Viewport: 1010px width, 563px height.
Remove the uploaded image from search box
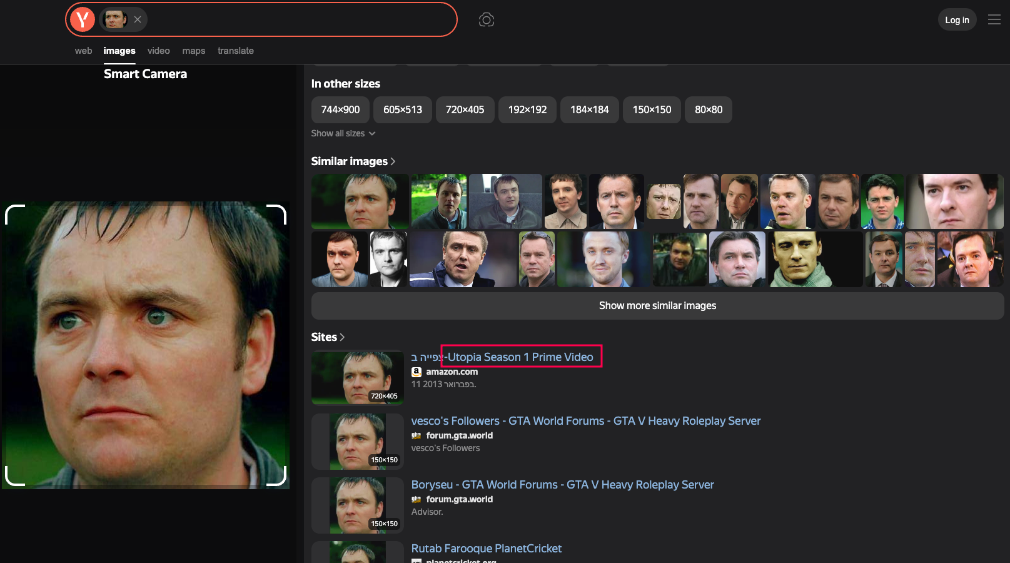click(x=138, y=19)
